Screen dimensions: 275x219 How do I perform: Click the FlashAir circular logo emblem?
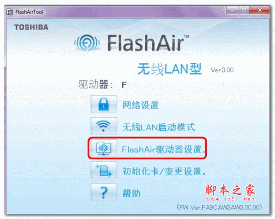(87, 43)
